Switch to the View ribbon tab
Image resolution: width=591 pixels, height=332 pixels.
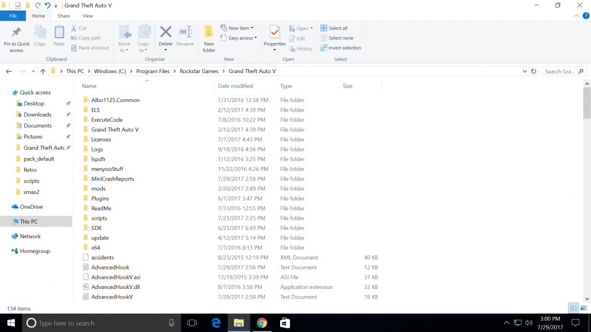[x=87, y=16]
